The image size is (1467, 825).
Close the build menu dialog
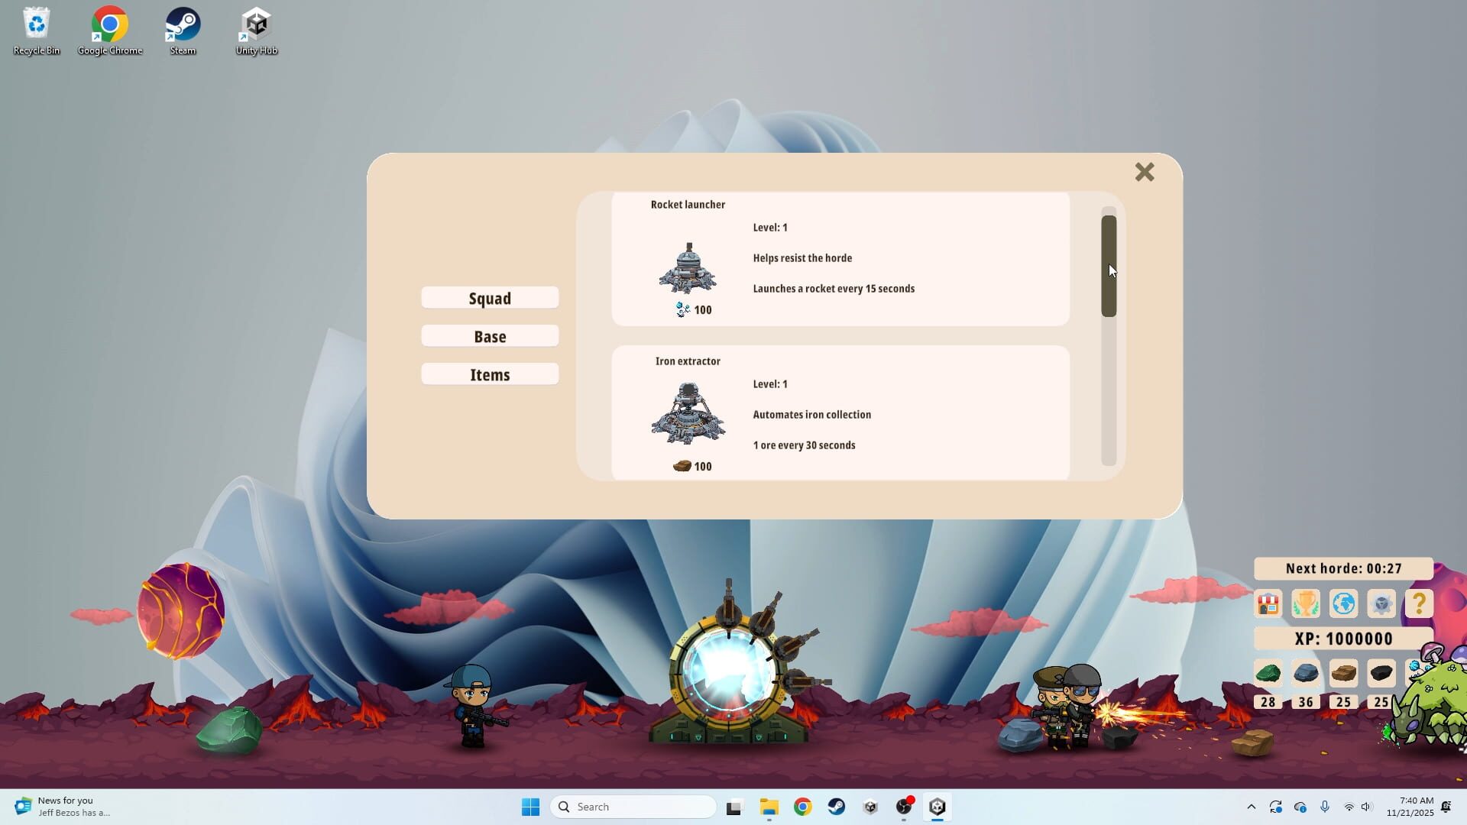1144,172
